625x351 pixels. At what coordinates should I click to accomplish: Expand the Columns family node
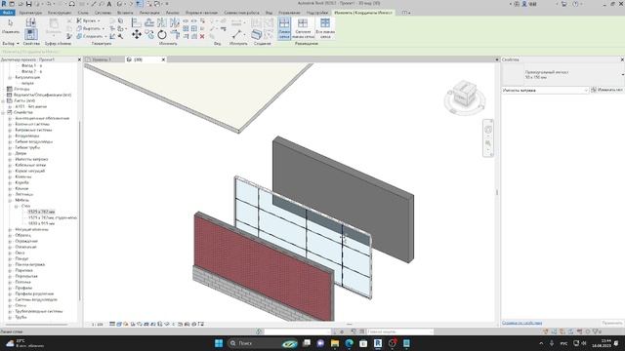pos(10,176)
